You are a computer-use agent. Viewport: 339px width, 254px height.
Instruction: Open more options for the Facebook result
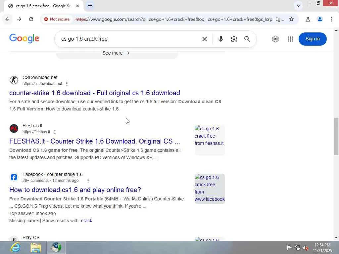click(x=88, y=181)
